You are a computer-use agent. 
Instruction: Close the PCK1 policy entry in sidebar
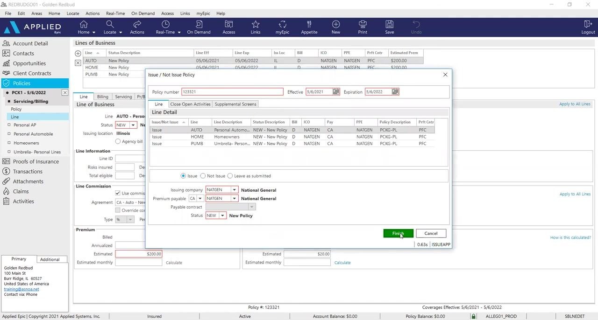click(65, 92)
